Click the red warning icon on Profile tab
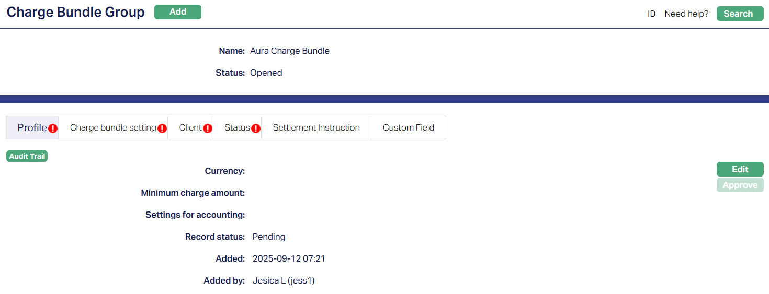Viewport: 769px width, 294px height. (53, 128)
